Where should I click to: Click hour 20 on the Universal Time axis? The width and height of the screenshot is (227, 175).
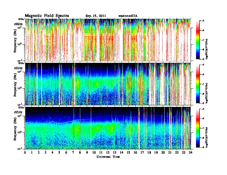[163, 152]
